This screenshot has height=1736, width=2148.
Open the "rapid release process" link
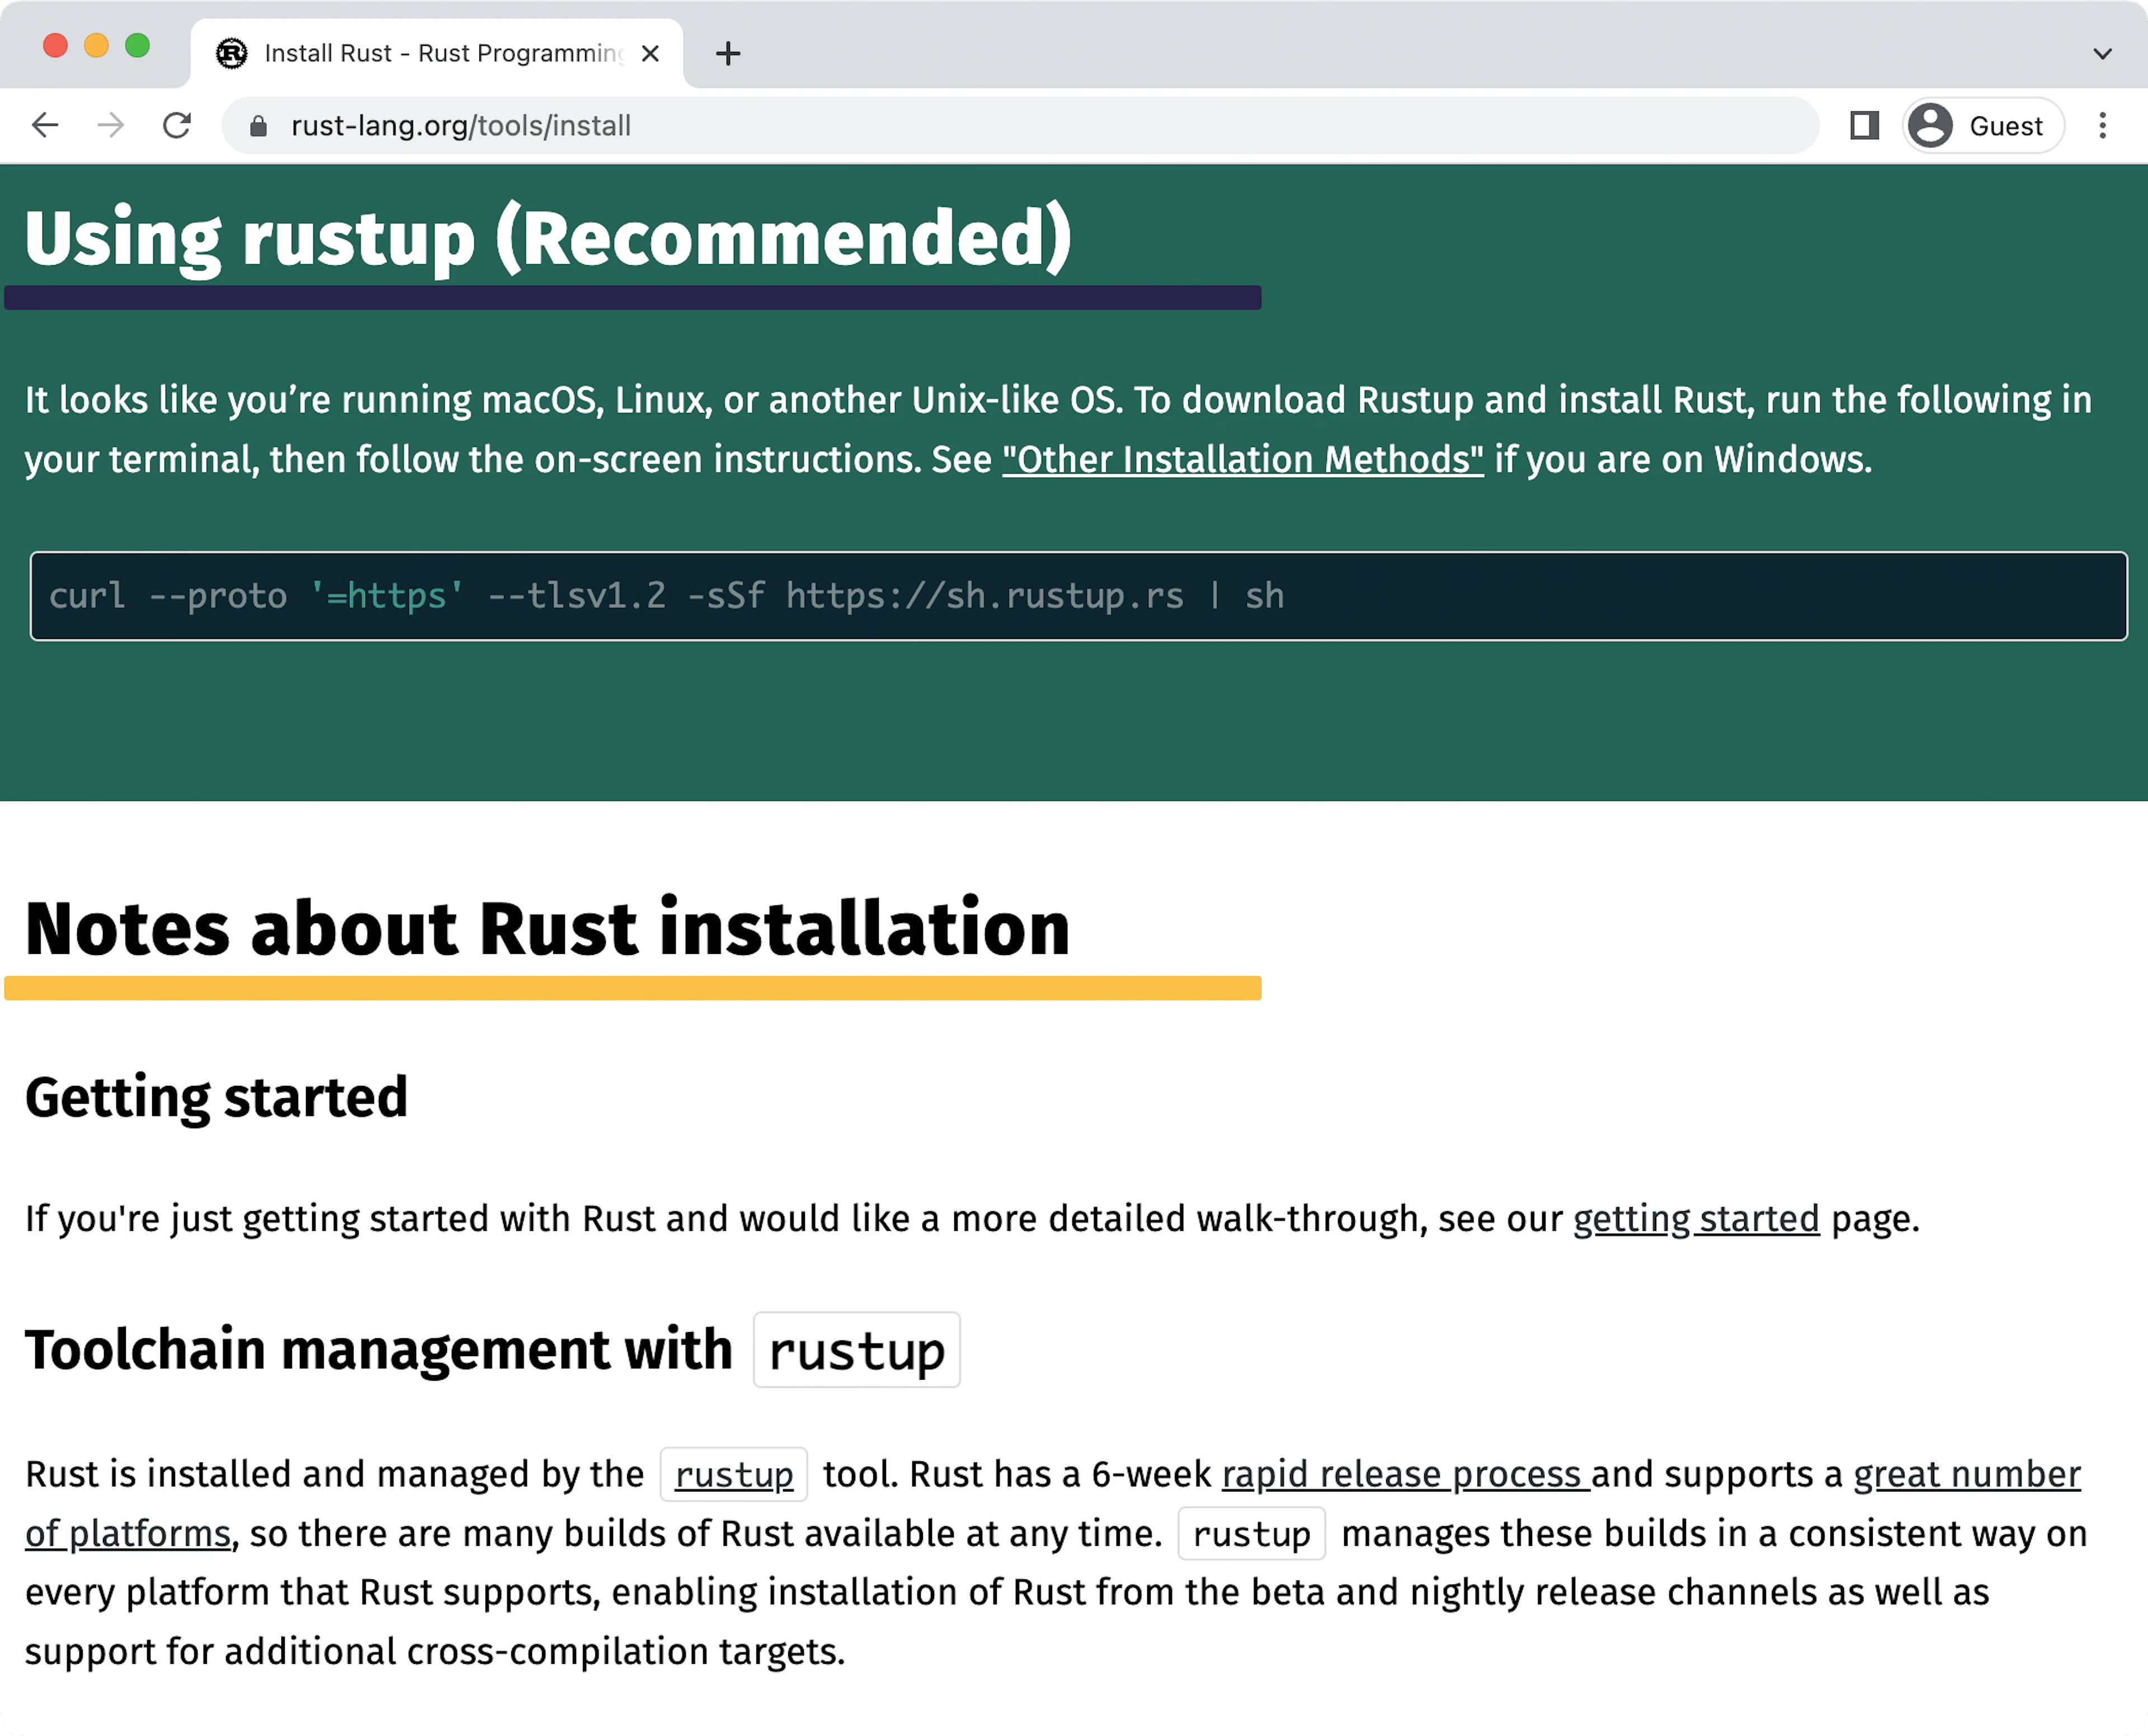pyautogui.click(x=1405, y=1475)
